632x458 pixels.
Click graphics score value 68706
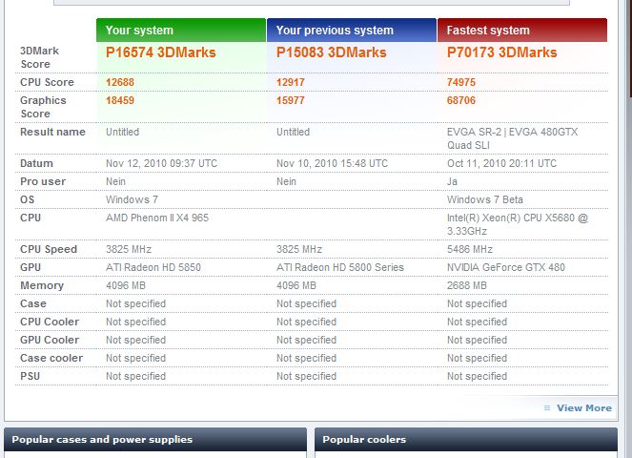(x=461, y=100)
